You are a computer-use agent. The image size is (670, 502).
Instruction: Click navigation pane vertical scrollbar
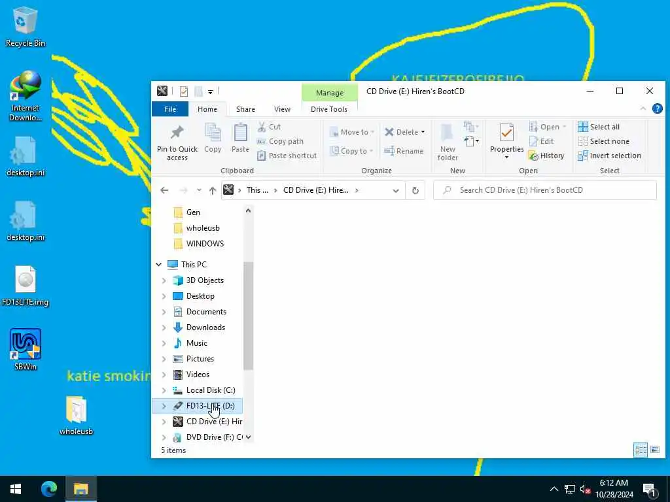(x=248, y=316)
